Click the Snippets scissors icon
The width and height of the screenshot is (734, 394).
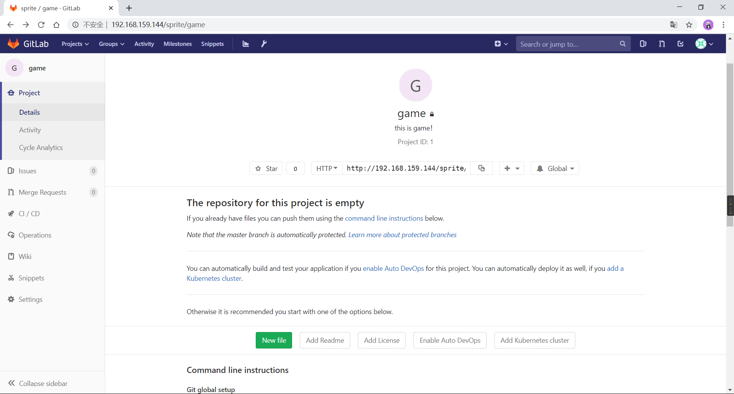[x=11, y=278]
